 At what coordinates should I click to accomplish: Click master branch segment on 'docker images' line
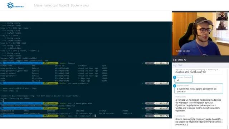pyautogui.click(x=50, y=63)
